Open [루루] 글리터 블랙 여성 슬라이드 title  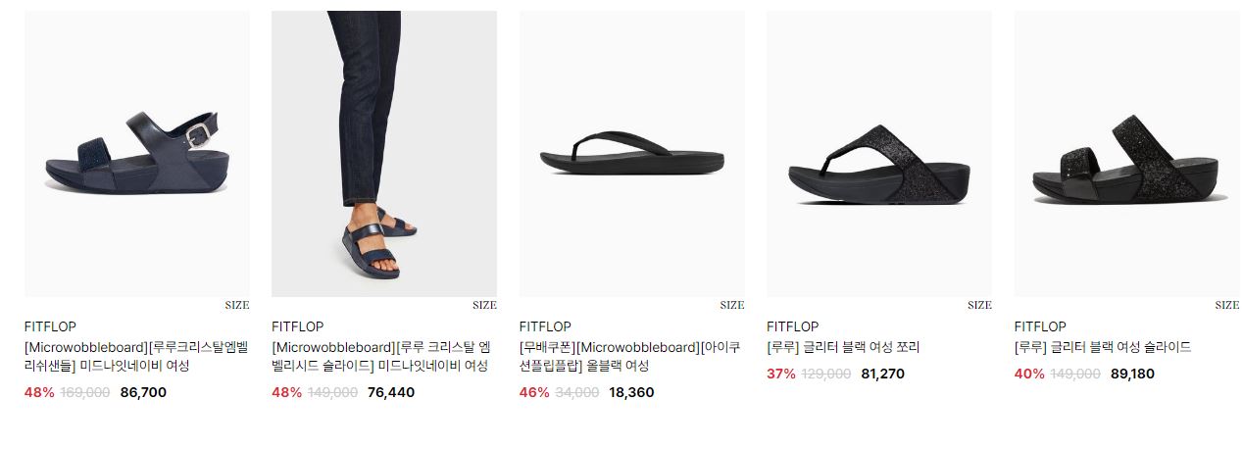pos(1103,347)
